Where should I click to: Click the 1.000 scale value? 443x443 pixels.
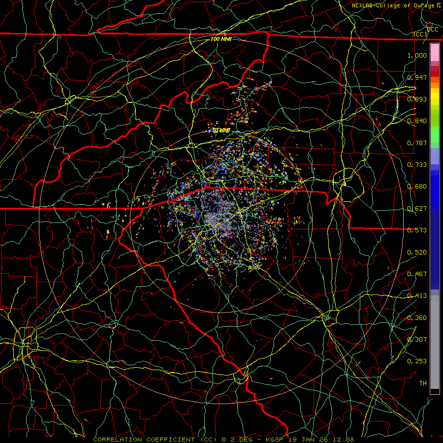(417, 55)
